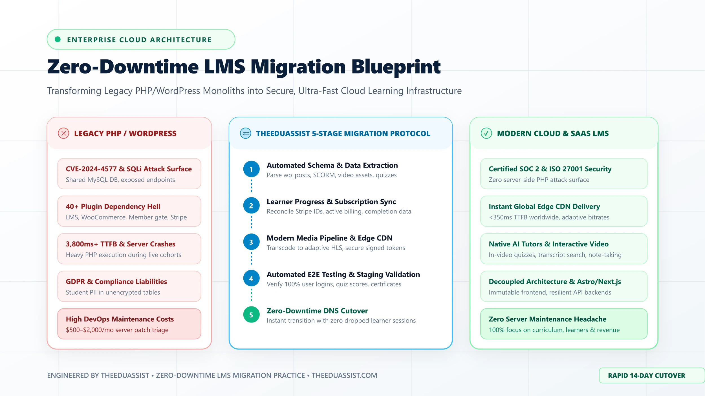The height and width of the screenshot is (396, 705).
Task: Open the Decoupled Architecture & Astro/Next.js card
Action: click(x=564, y=286)
